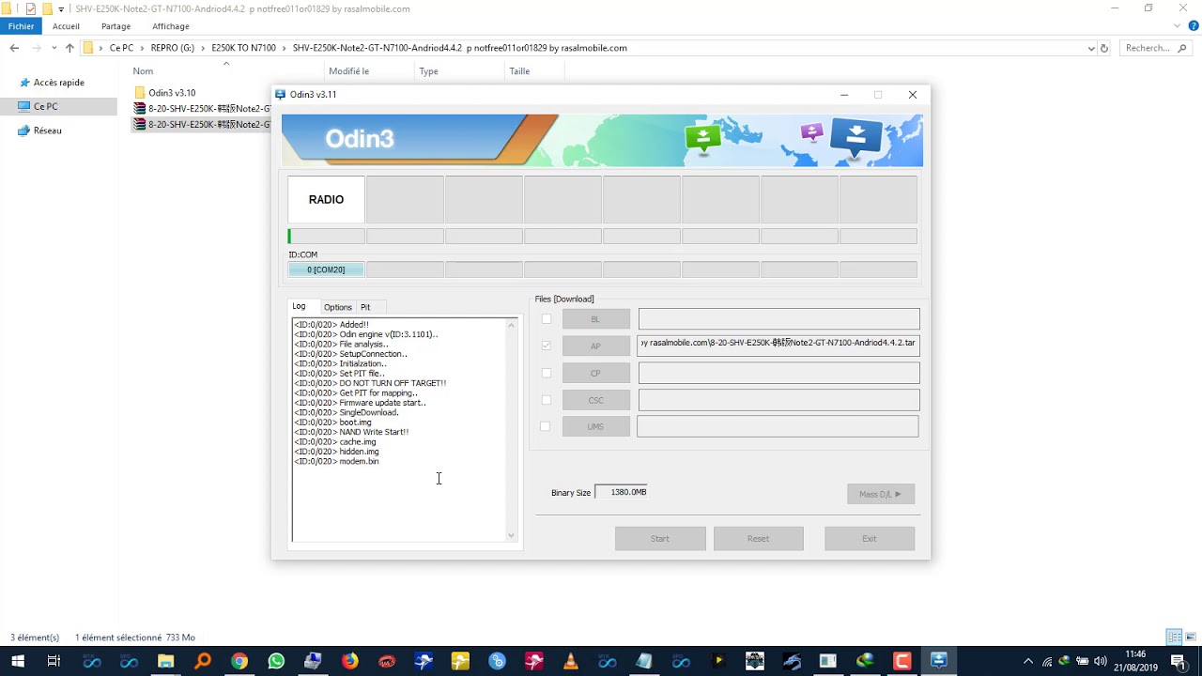Click the active Odin3 taskbar icon

938,661
